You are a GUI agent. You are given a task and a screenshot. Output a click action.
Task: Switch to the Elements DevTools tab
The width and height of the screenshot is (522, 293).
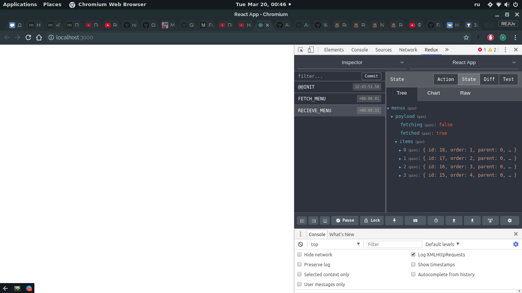click(334, 50)
